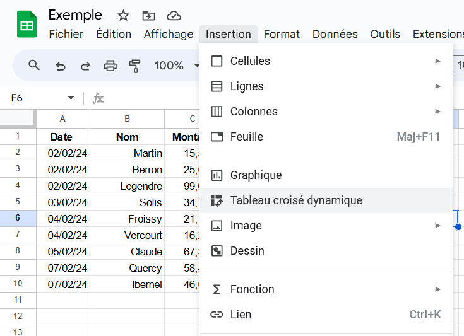This screenshot has width=464, height=336.
Task: Undo the last action
Action: [61, 66]
